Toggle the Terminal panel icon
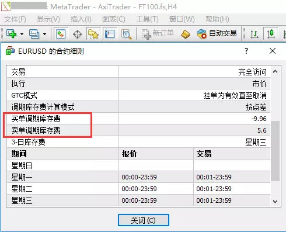Viewport: 286px width, 232px height. point(110,34)
